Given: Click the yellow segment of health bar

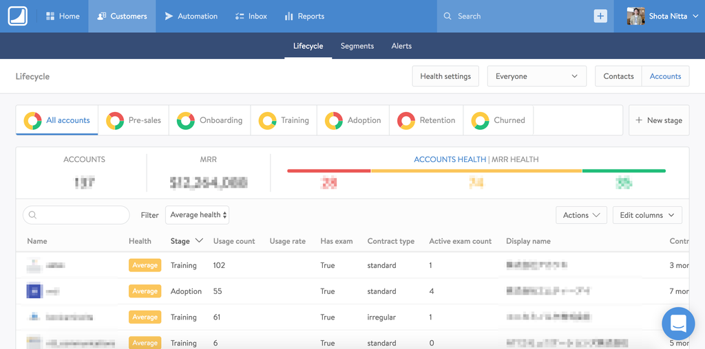Looking at the screenshot, I should click(476, 171).
